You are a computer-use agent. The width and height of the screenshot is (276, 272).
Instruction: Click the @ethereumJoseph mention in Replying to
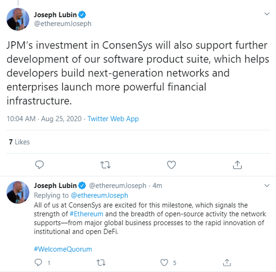tap(99, 195)
